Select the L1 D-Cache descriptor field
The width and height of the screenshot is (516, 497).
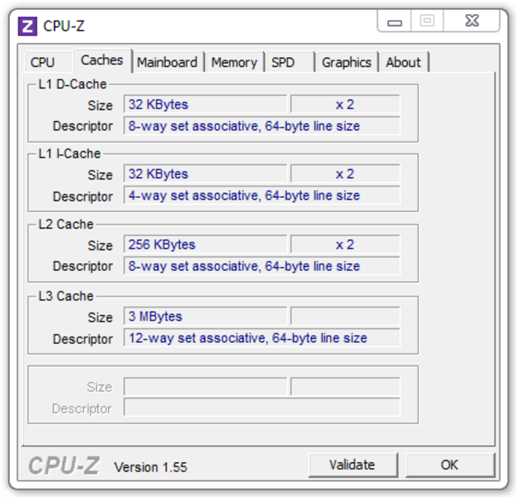261,126
